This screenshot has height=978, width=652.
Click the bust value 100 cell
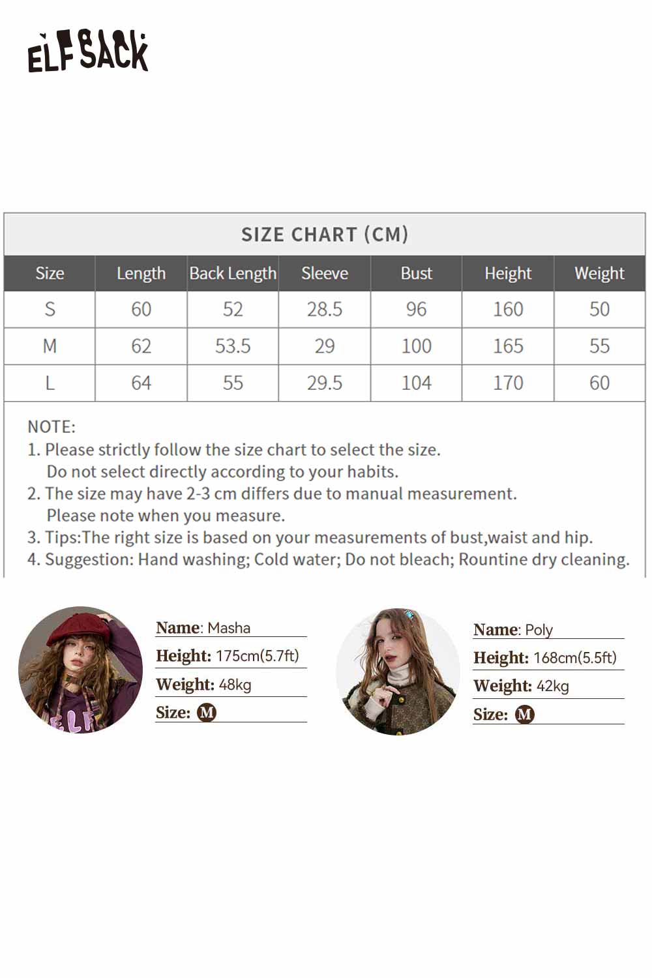click(x=416, y=346)
